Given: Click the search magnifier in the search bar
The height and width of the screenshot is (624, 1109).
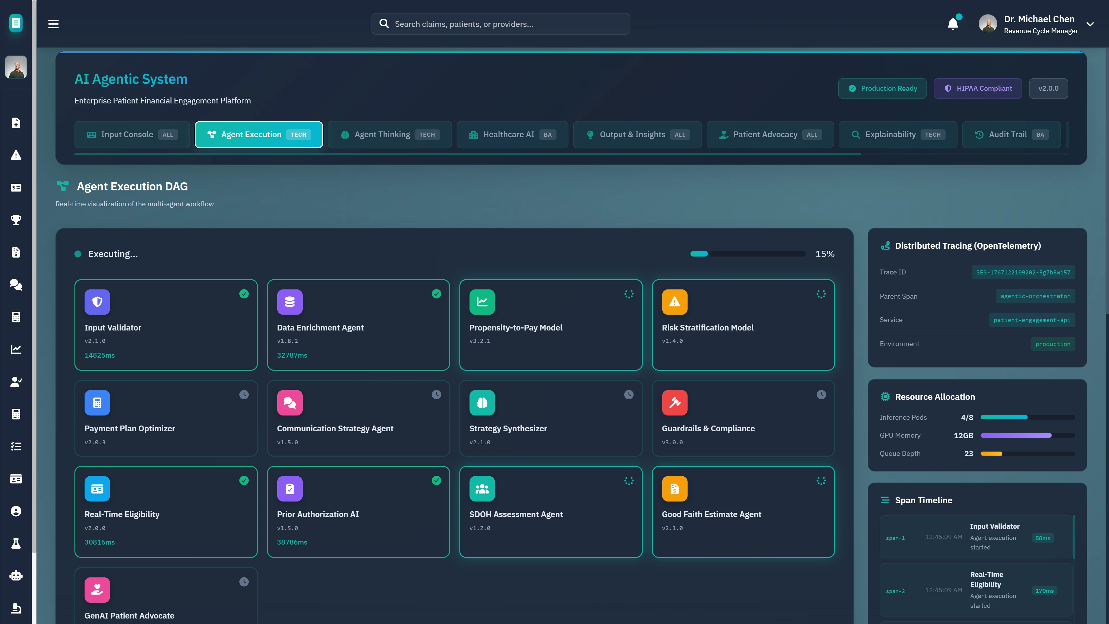Looking at the screenshot, I should pyautogui.click(x=384, y=24).
